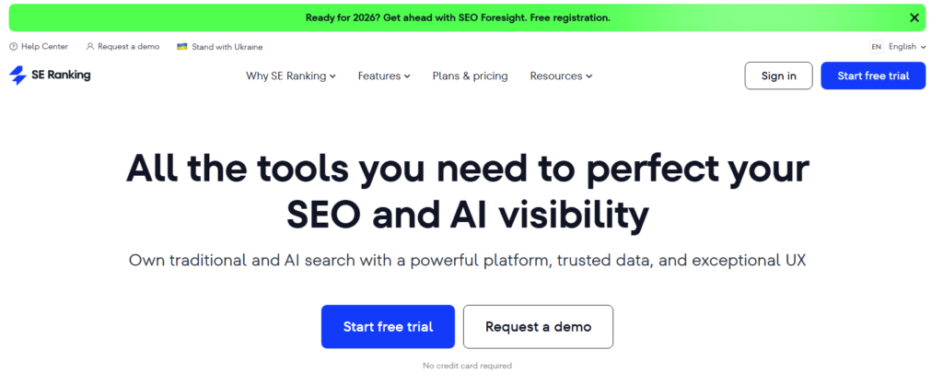Click the Help Center question mark icon
This screenshot has width=943, height=385.
point(13,46)
